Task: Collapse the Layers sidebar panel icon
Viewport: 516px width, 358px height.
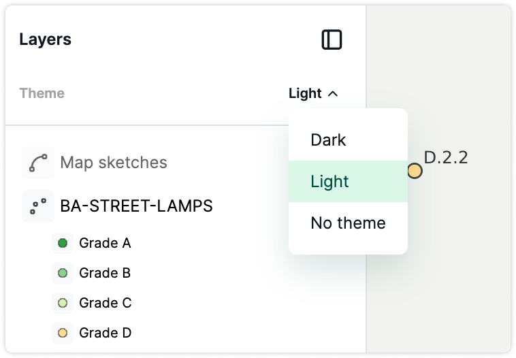Action: (x=332, y=39)
